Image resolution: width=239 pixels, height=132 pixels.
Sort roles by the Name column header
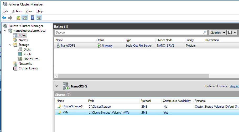click(x=74, y=40)
